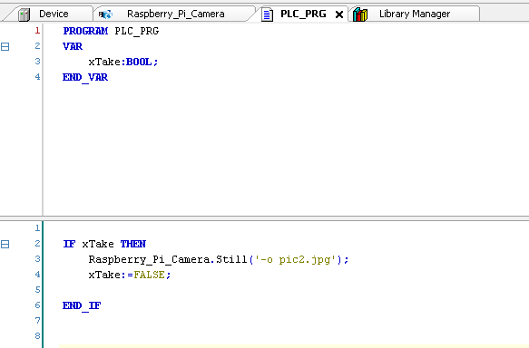Place cursor on xTake variable declaration
This screenshot has height=348, width=529.
click(104, 62)
